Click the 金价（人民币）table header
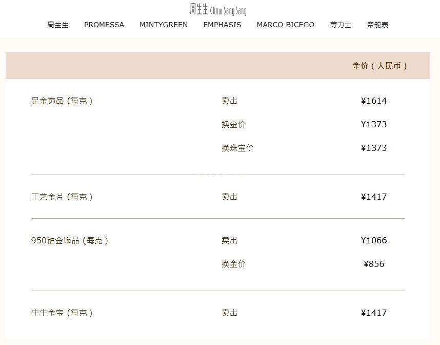The image size is (440, 345). [x=379, y=66]
